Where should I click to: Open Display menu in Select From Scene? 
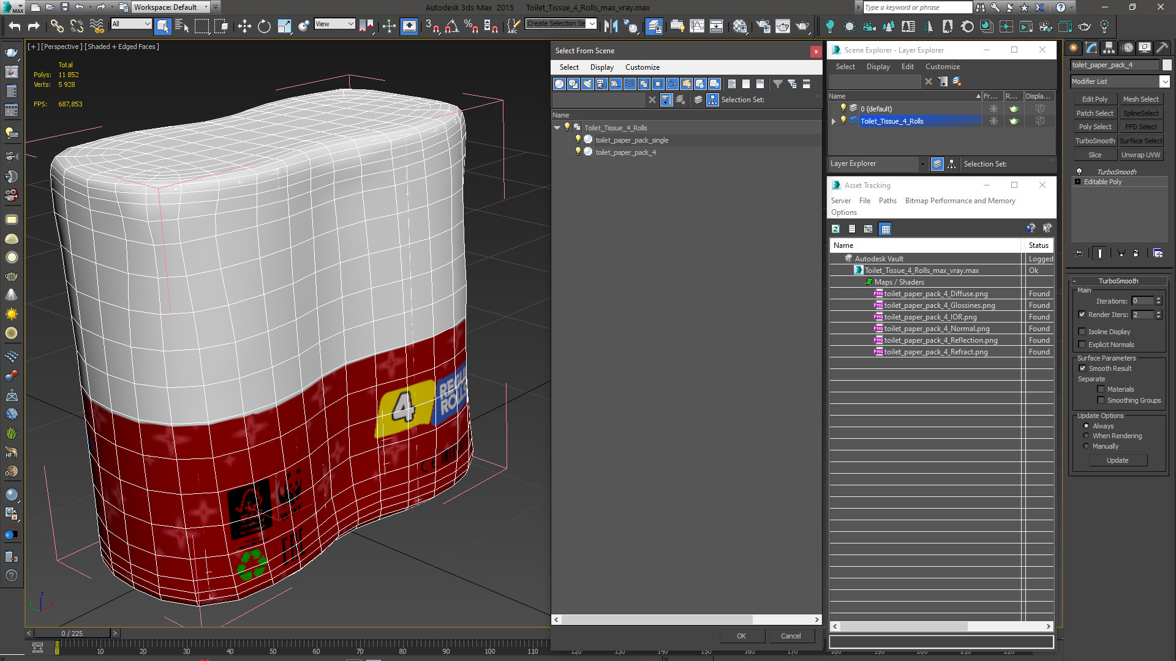pos(601,67)
